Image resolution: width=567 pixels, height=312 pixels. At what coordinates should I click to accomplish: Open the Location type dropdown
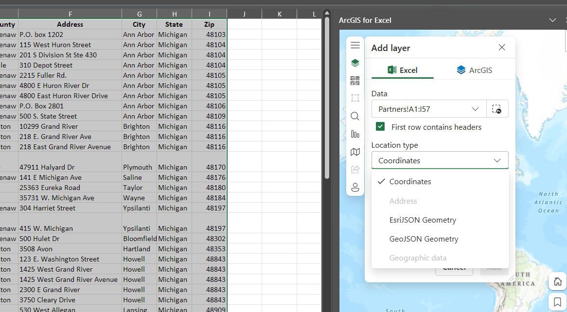[439, 160]
